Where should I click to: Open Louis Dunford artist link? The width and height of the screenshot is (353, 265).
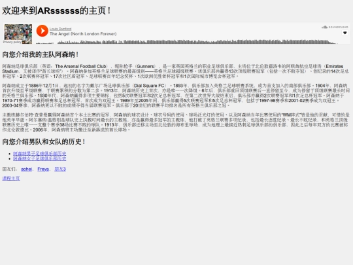tap(60, 29)
